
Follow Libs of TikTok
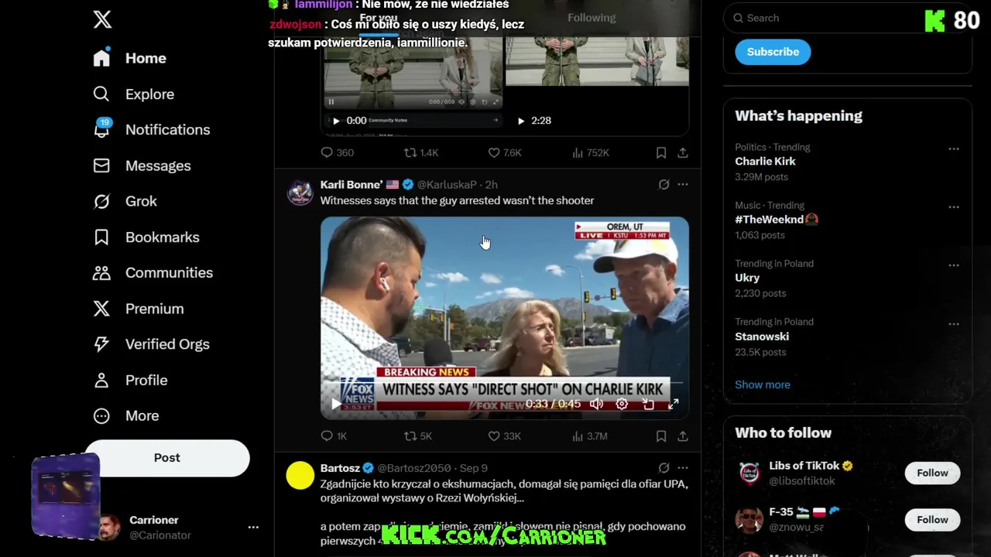[x=932, y=473]
